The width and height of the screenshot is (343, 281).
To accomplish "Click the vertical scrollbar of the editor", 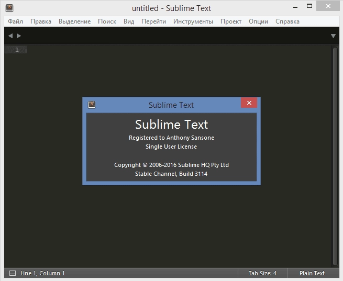I will click(335, 156).
